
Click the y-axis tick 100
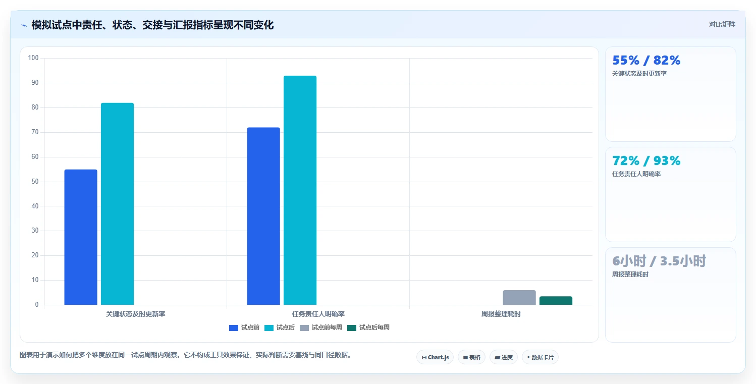(x=33, y=58)
